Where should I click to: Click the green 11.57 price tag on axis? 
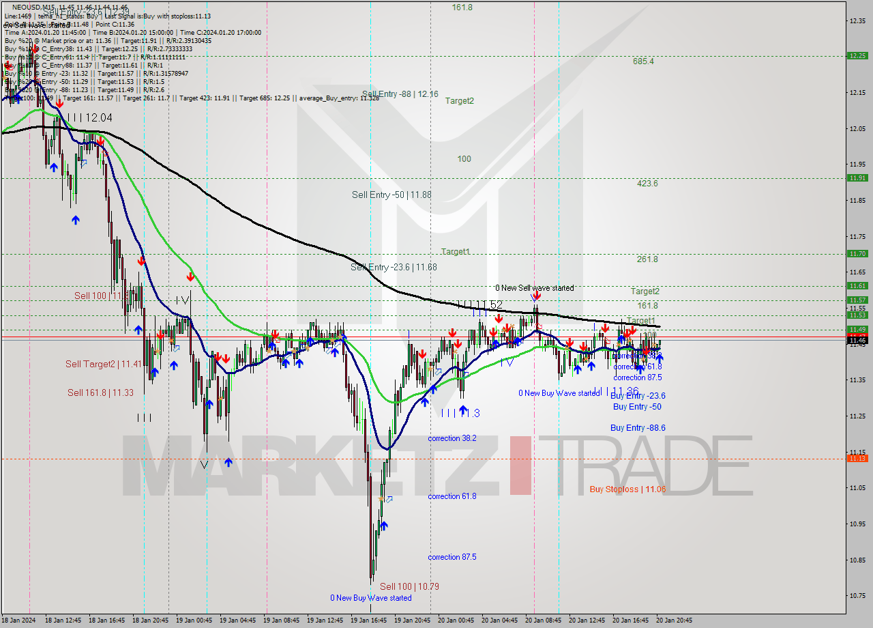pyautogui.click(x=857, y=300)
